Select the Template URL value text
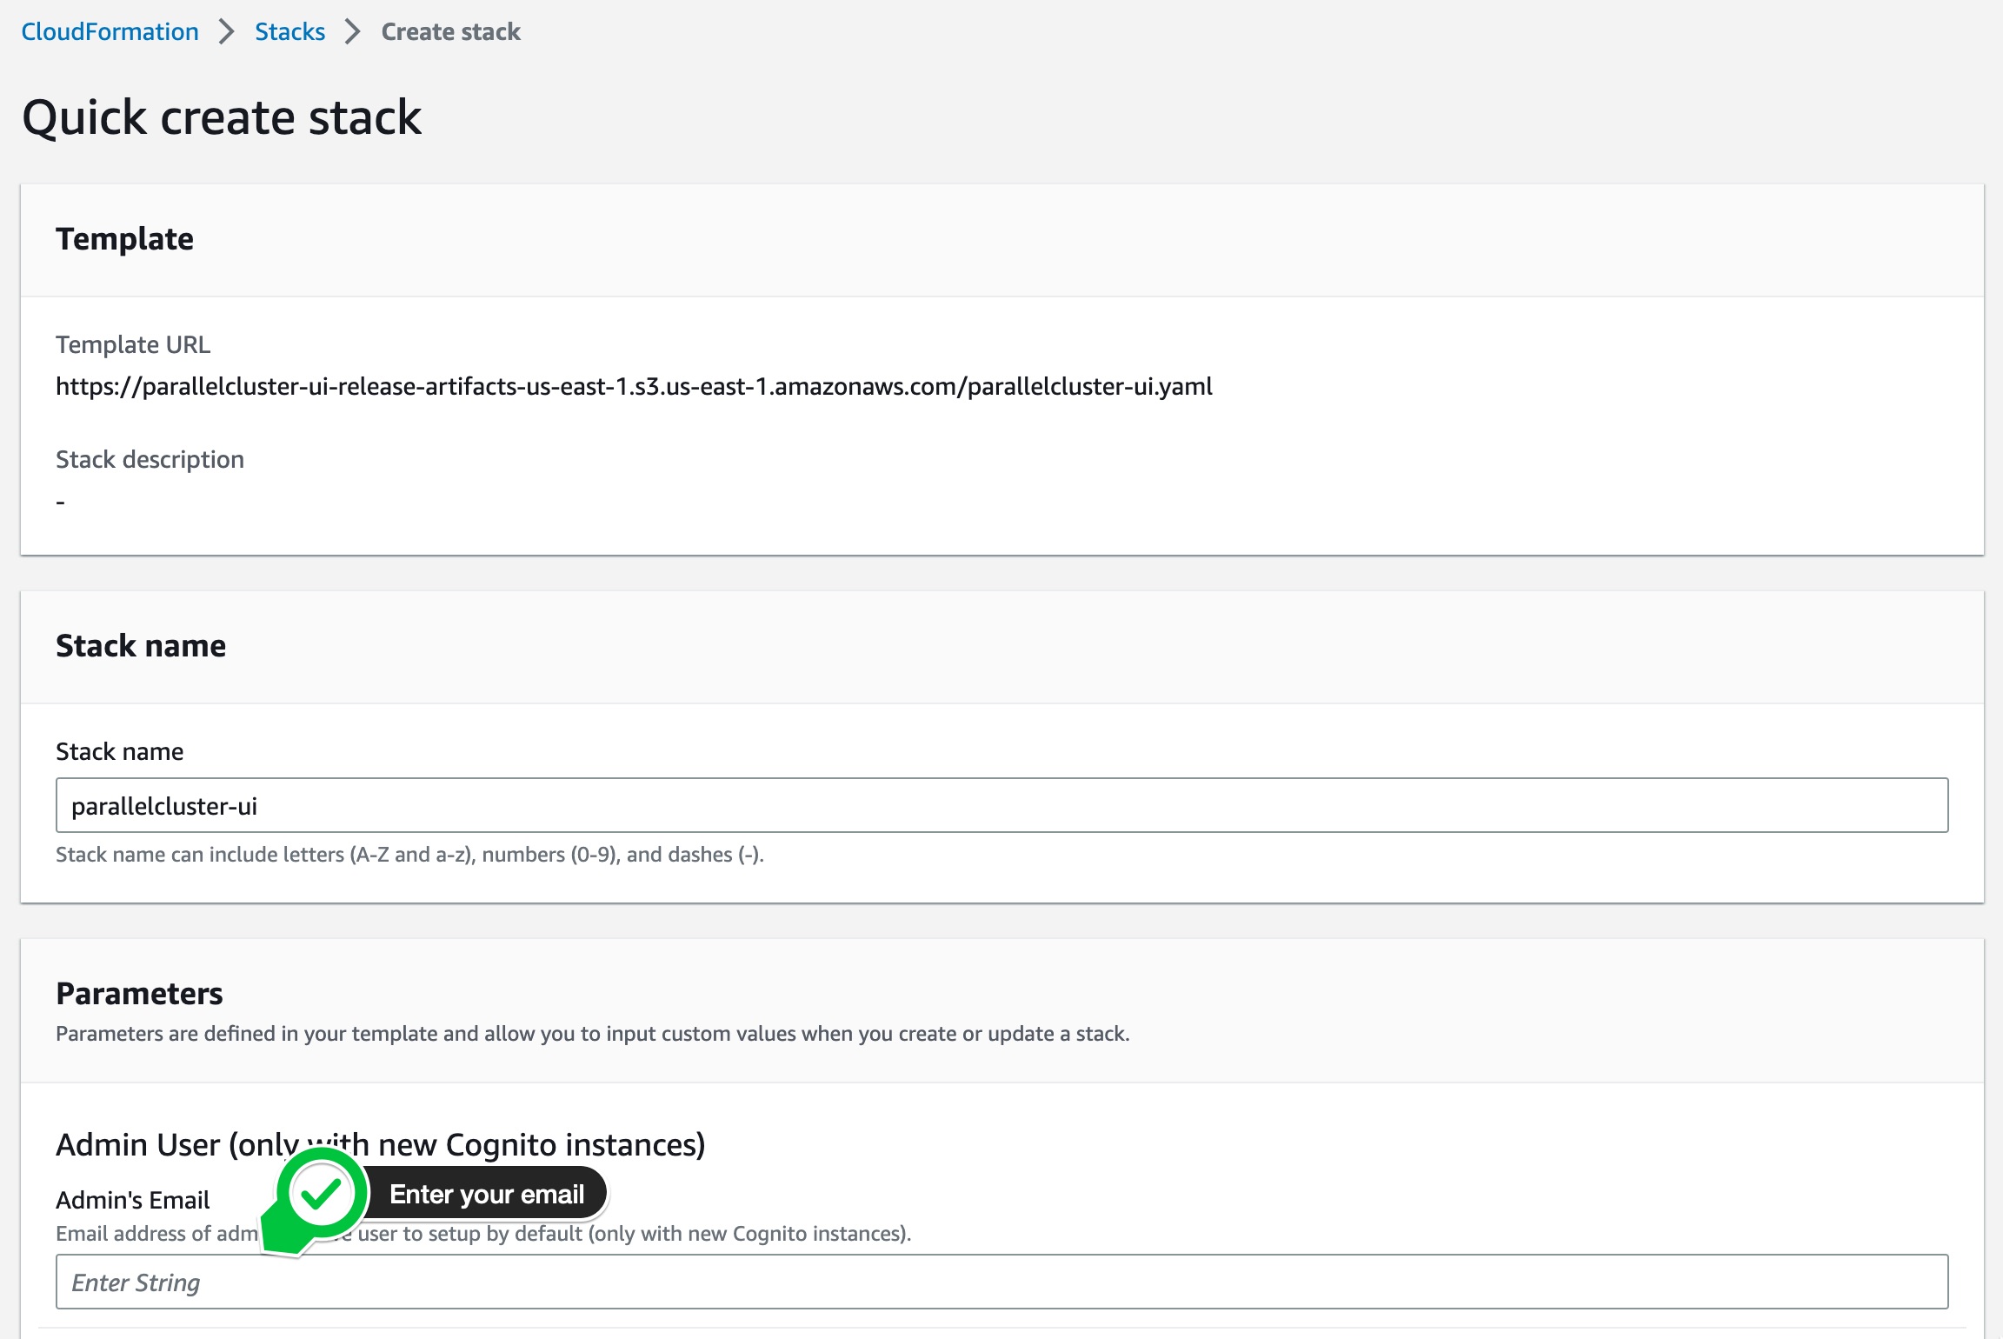 (634, 386)
